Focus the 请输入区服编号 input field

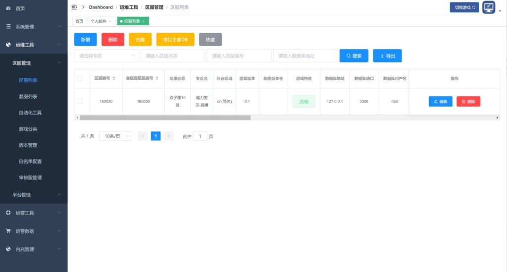239,55
